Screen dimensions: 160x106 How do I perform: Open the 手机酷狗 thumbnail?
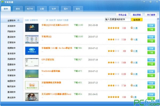32,51
